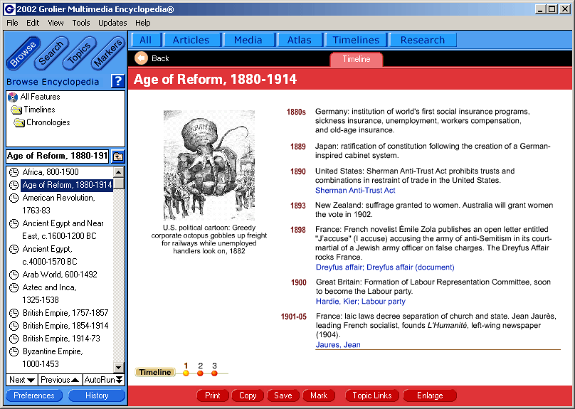Click the Save button

(x=283, y=395)
